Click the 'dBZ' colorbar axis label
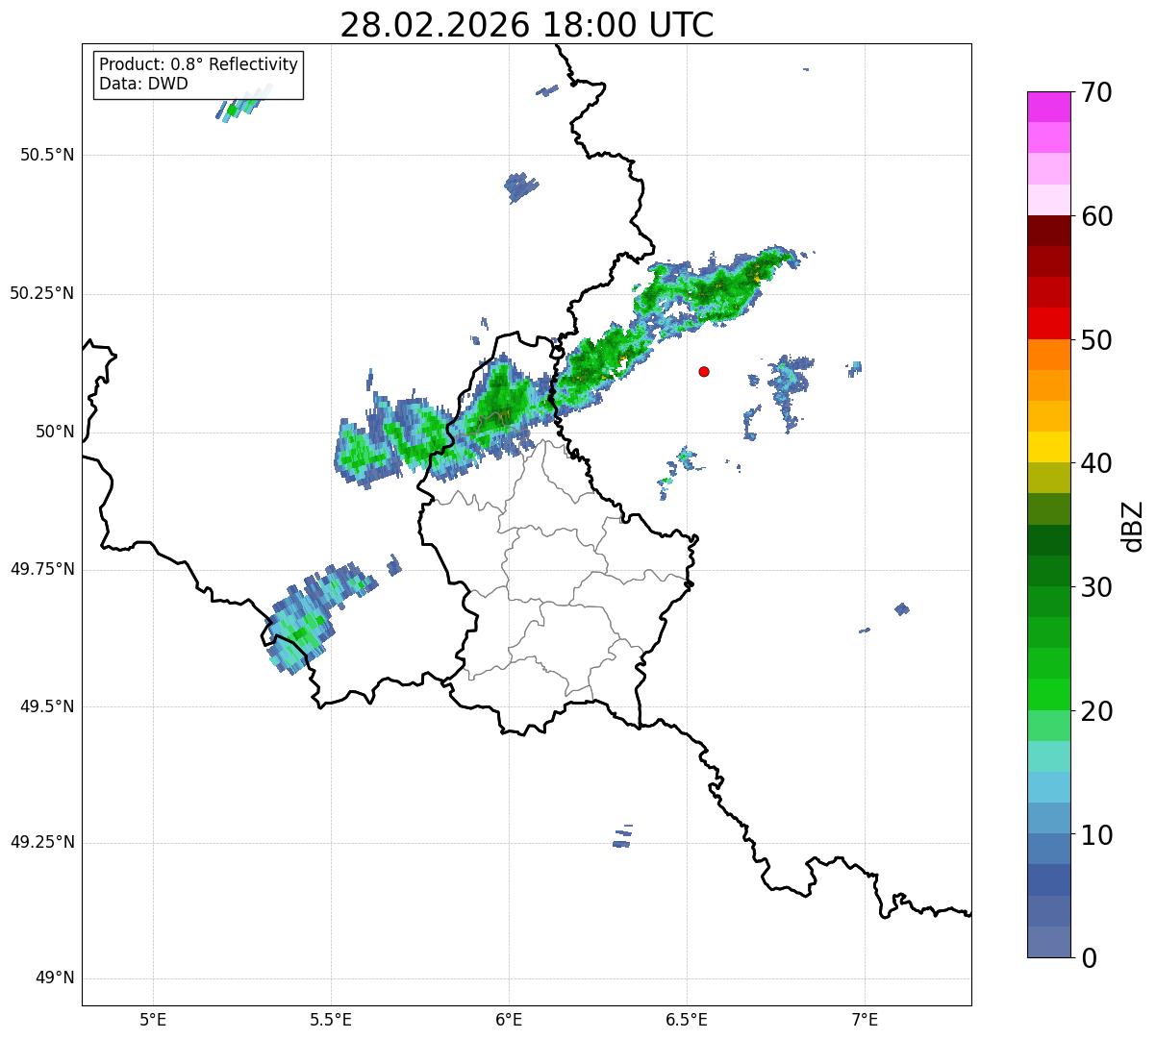The width and height of the screenshot is (1156, 1039). 1133,526
